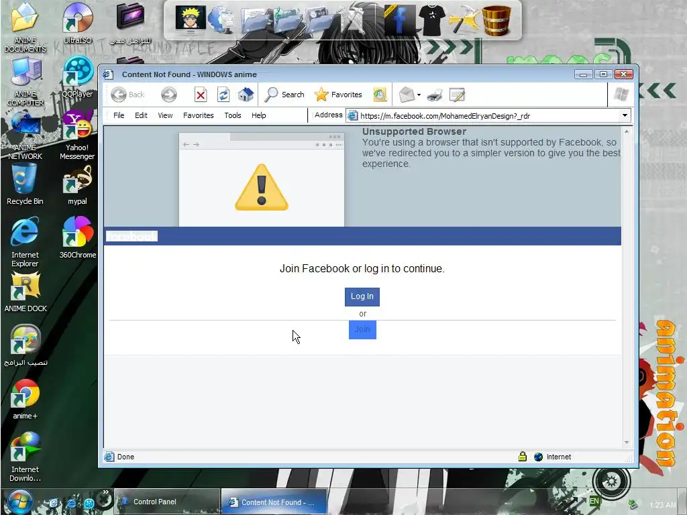Image resolution: width=687 pixels, height=515 pixels.
Task: Click the scrollbar down arrow in browser
Action: pyautogui.click(x=627, y=443)
